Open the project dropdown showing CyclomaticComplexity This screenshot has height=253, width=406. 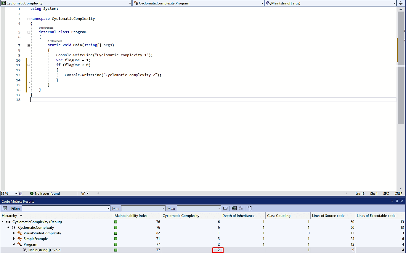click(x=130, y=3)
